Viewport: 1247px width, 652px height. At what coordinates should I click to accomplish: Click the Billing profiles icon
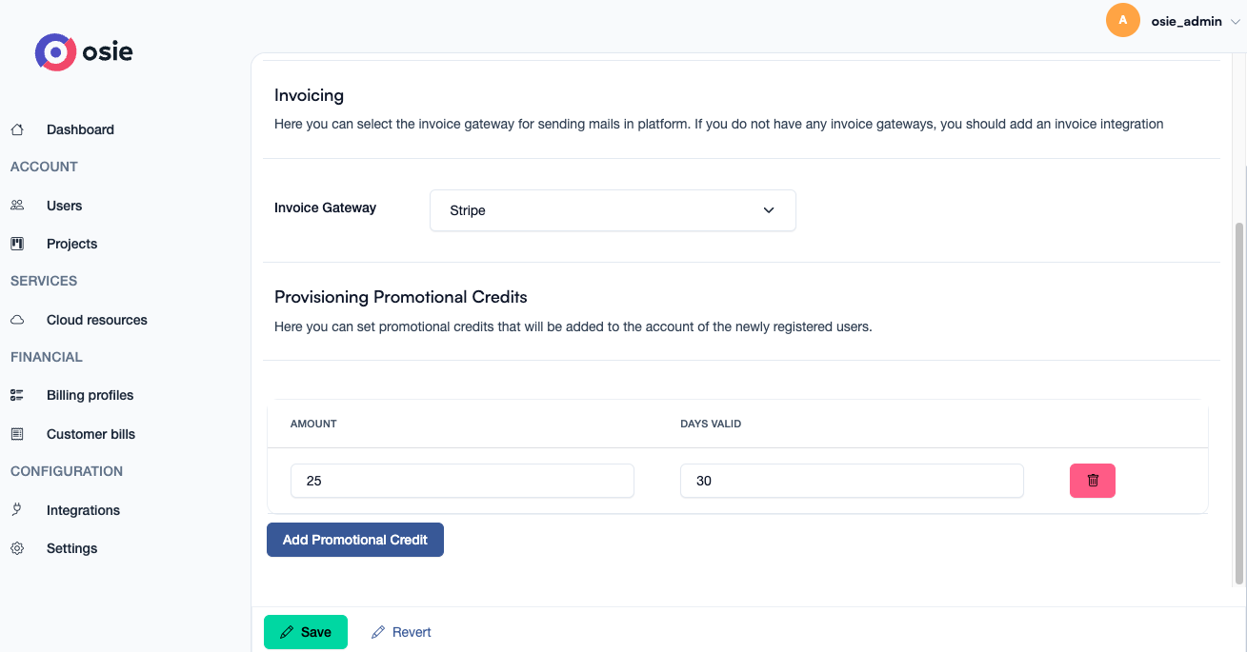[x=17, y=394]
